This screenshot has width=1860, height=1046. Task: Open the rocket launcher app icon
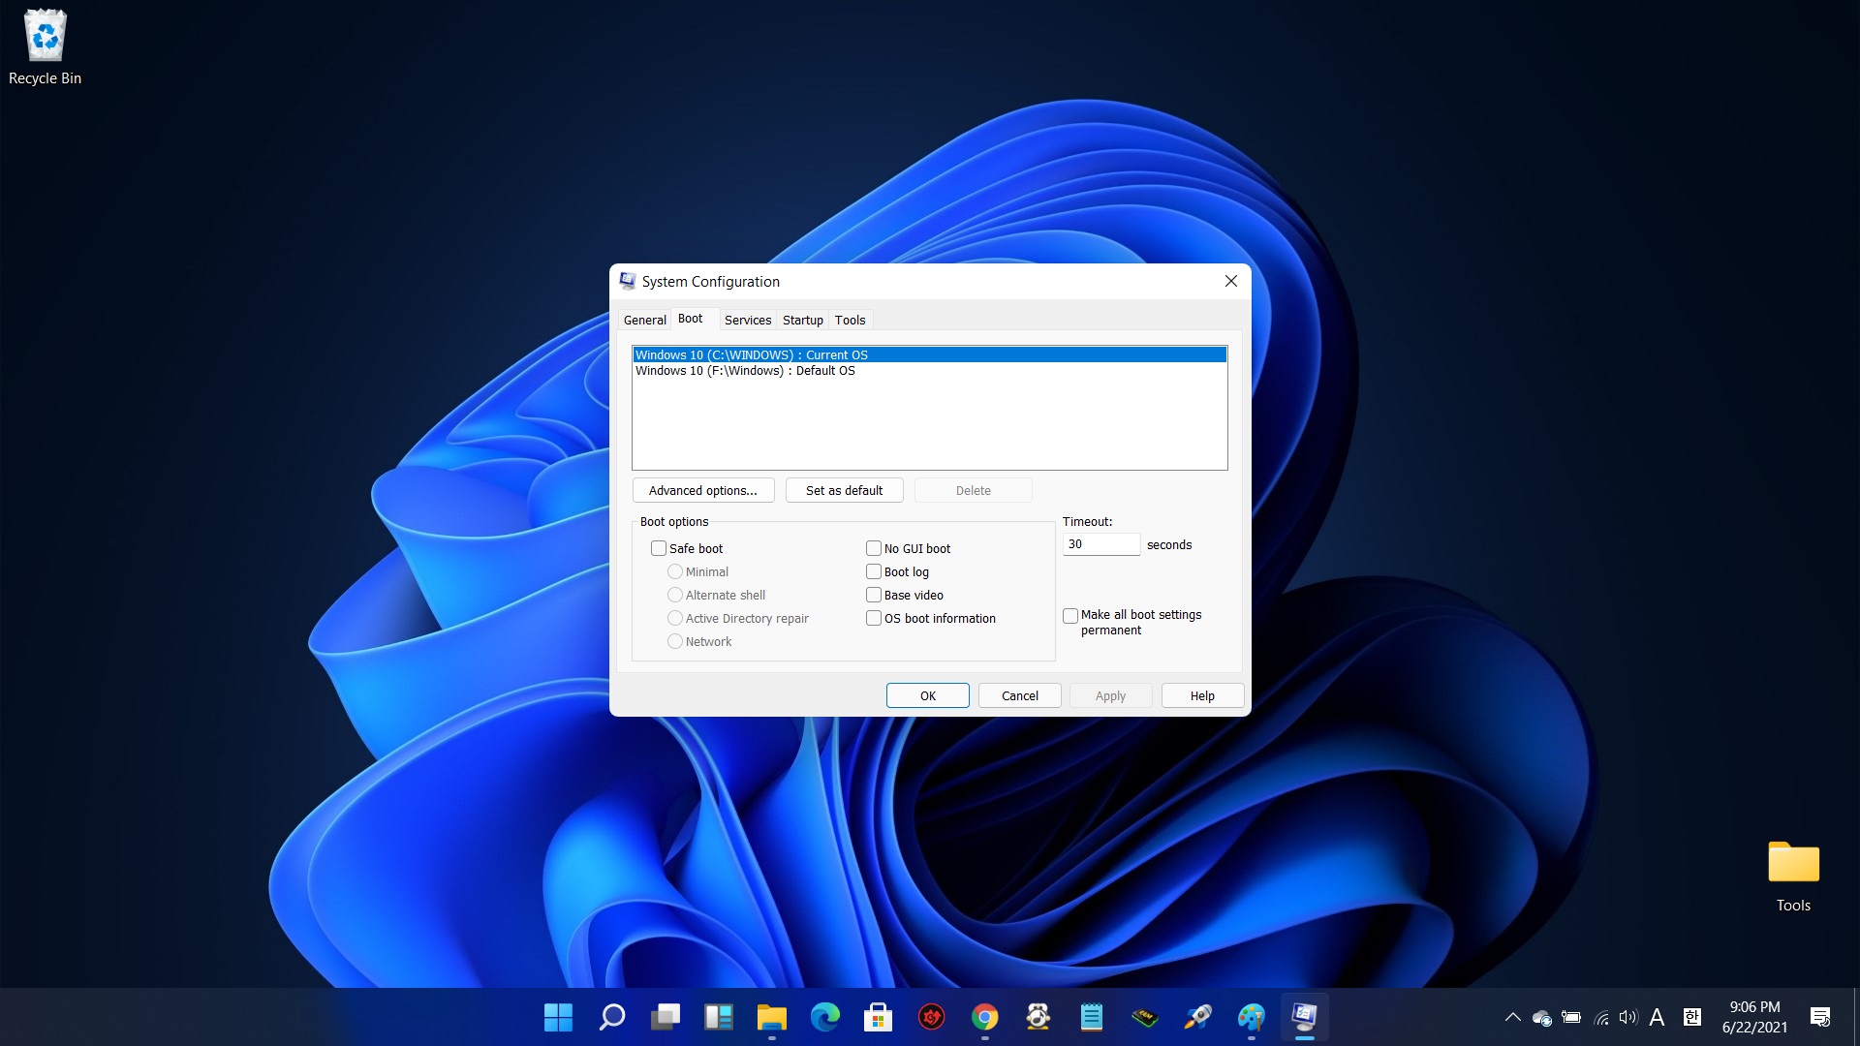[x=1197, y=1017]
